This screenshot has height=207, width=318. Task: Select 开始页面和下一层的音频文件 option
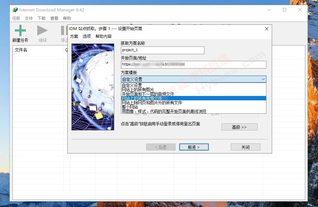click(193, 94)
